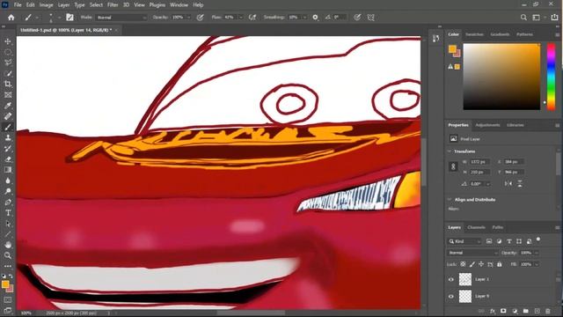
Task: Toggle the layer filter on/off switch
Action: 538,240
